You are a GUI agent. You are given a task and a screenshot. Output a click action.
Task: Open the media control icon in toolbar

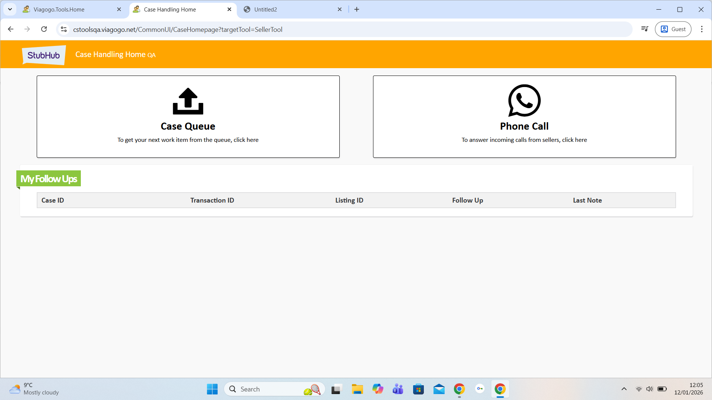[x=645, y=29]
